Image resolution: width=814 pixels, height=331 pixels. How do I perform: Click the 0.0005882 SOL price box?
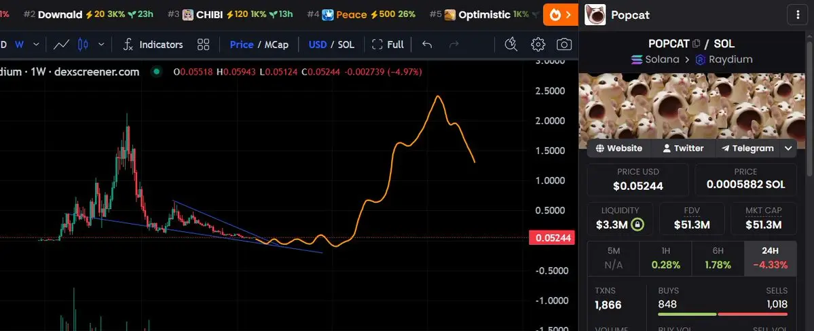pyautogui.click(x=746, y=180)
